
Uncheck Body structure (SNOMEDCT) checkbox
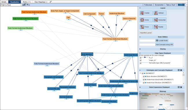point(143,76)
